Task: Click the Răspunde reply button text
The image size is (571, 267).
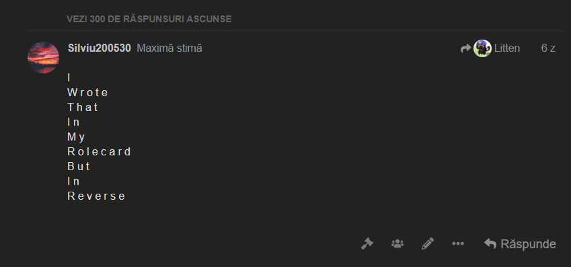Action: pos(528,244)
